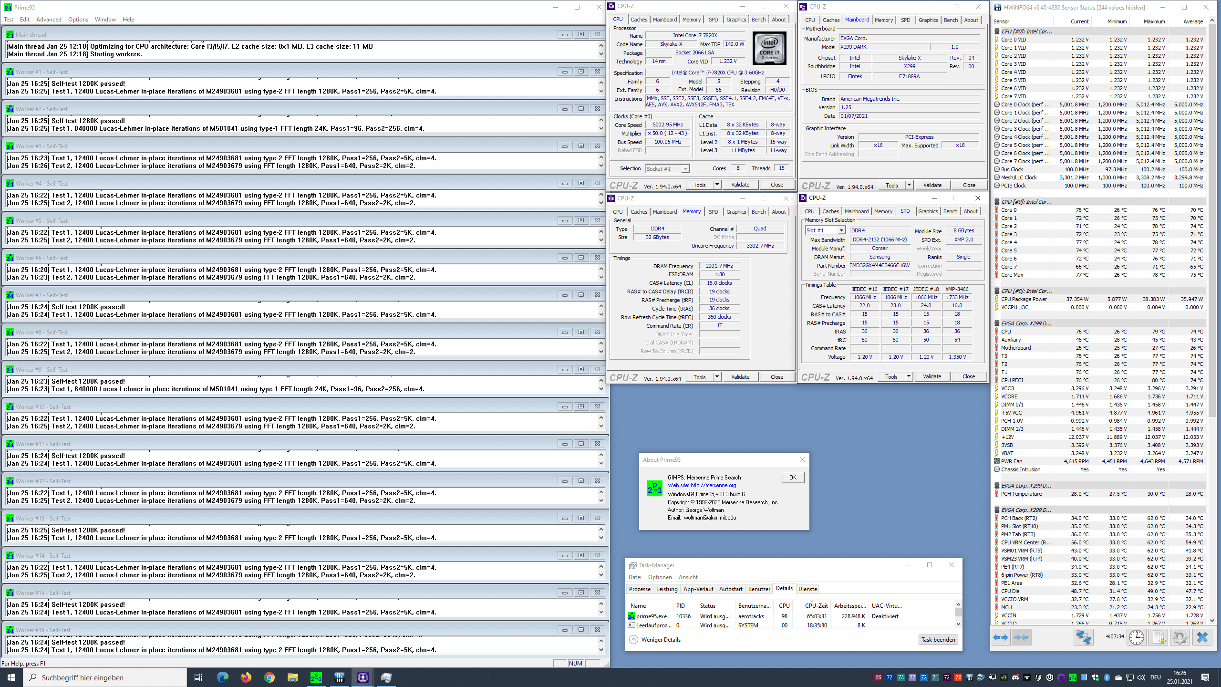Select About tab in CPU-Z Mainboard window

click(971, 20)
